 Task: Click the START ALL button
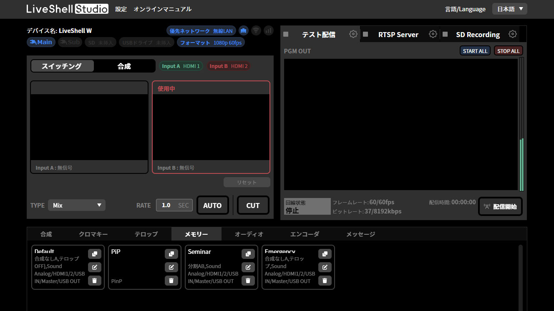point(475,51)
